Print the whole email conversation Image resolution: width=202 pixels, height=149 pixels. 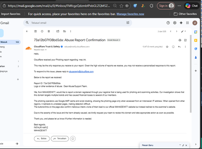pyautogui.click(x=180, y=40)
